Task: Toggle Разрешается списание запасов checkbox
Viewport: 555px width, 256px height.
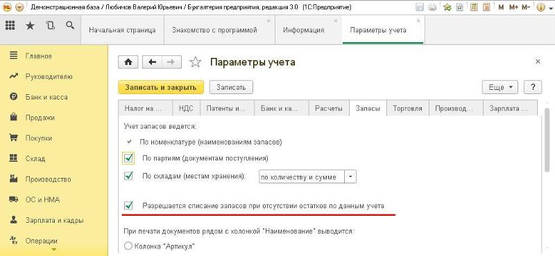Action: tap(129, 205)
